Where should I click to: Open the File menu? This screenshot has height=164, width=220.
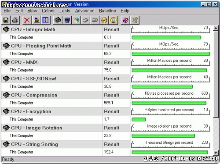click(7, 11)
